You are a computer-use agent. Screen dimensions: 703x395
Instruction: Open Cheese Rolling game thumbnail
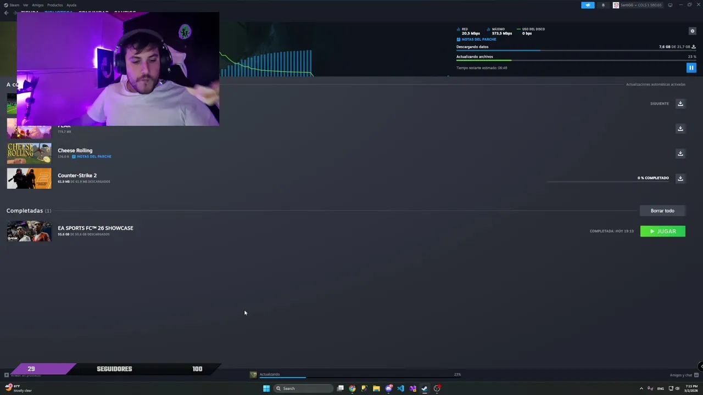[29, 153]
